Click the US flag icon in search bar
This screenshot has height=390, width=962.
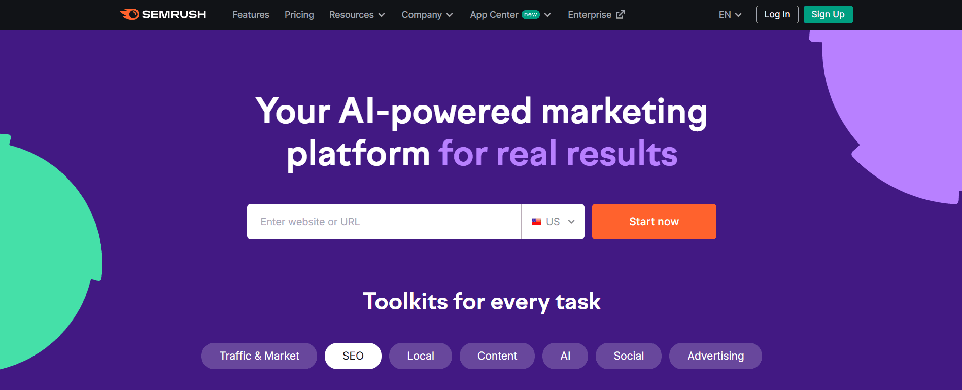pyautogui.click(x=536, y=222)
